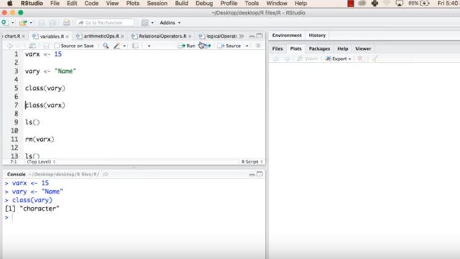Open the Export dropdown in Plots
The image size is (460, 259).
coord(338,58)
